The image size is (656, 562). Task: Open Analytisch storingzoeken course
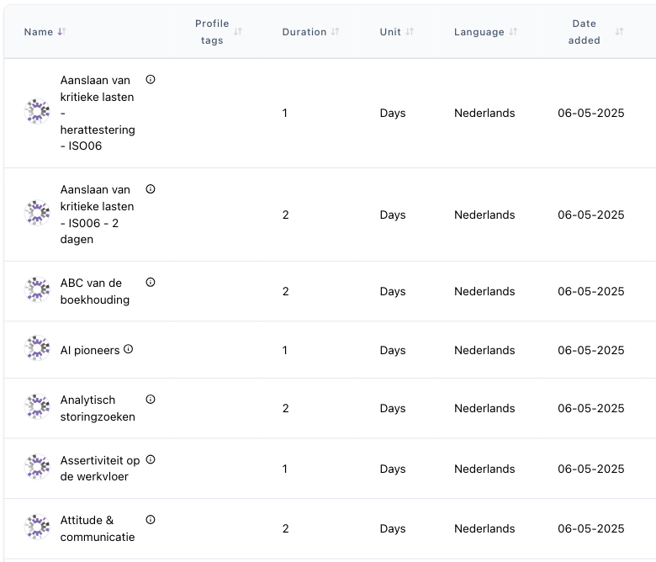click(x=98, y=408)
